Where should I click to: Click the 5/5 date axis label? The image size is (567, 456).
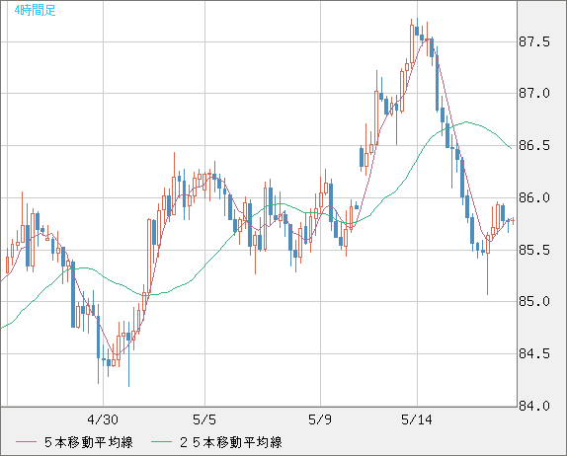[x=204, y=419]
